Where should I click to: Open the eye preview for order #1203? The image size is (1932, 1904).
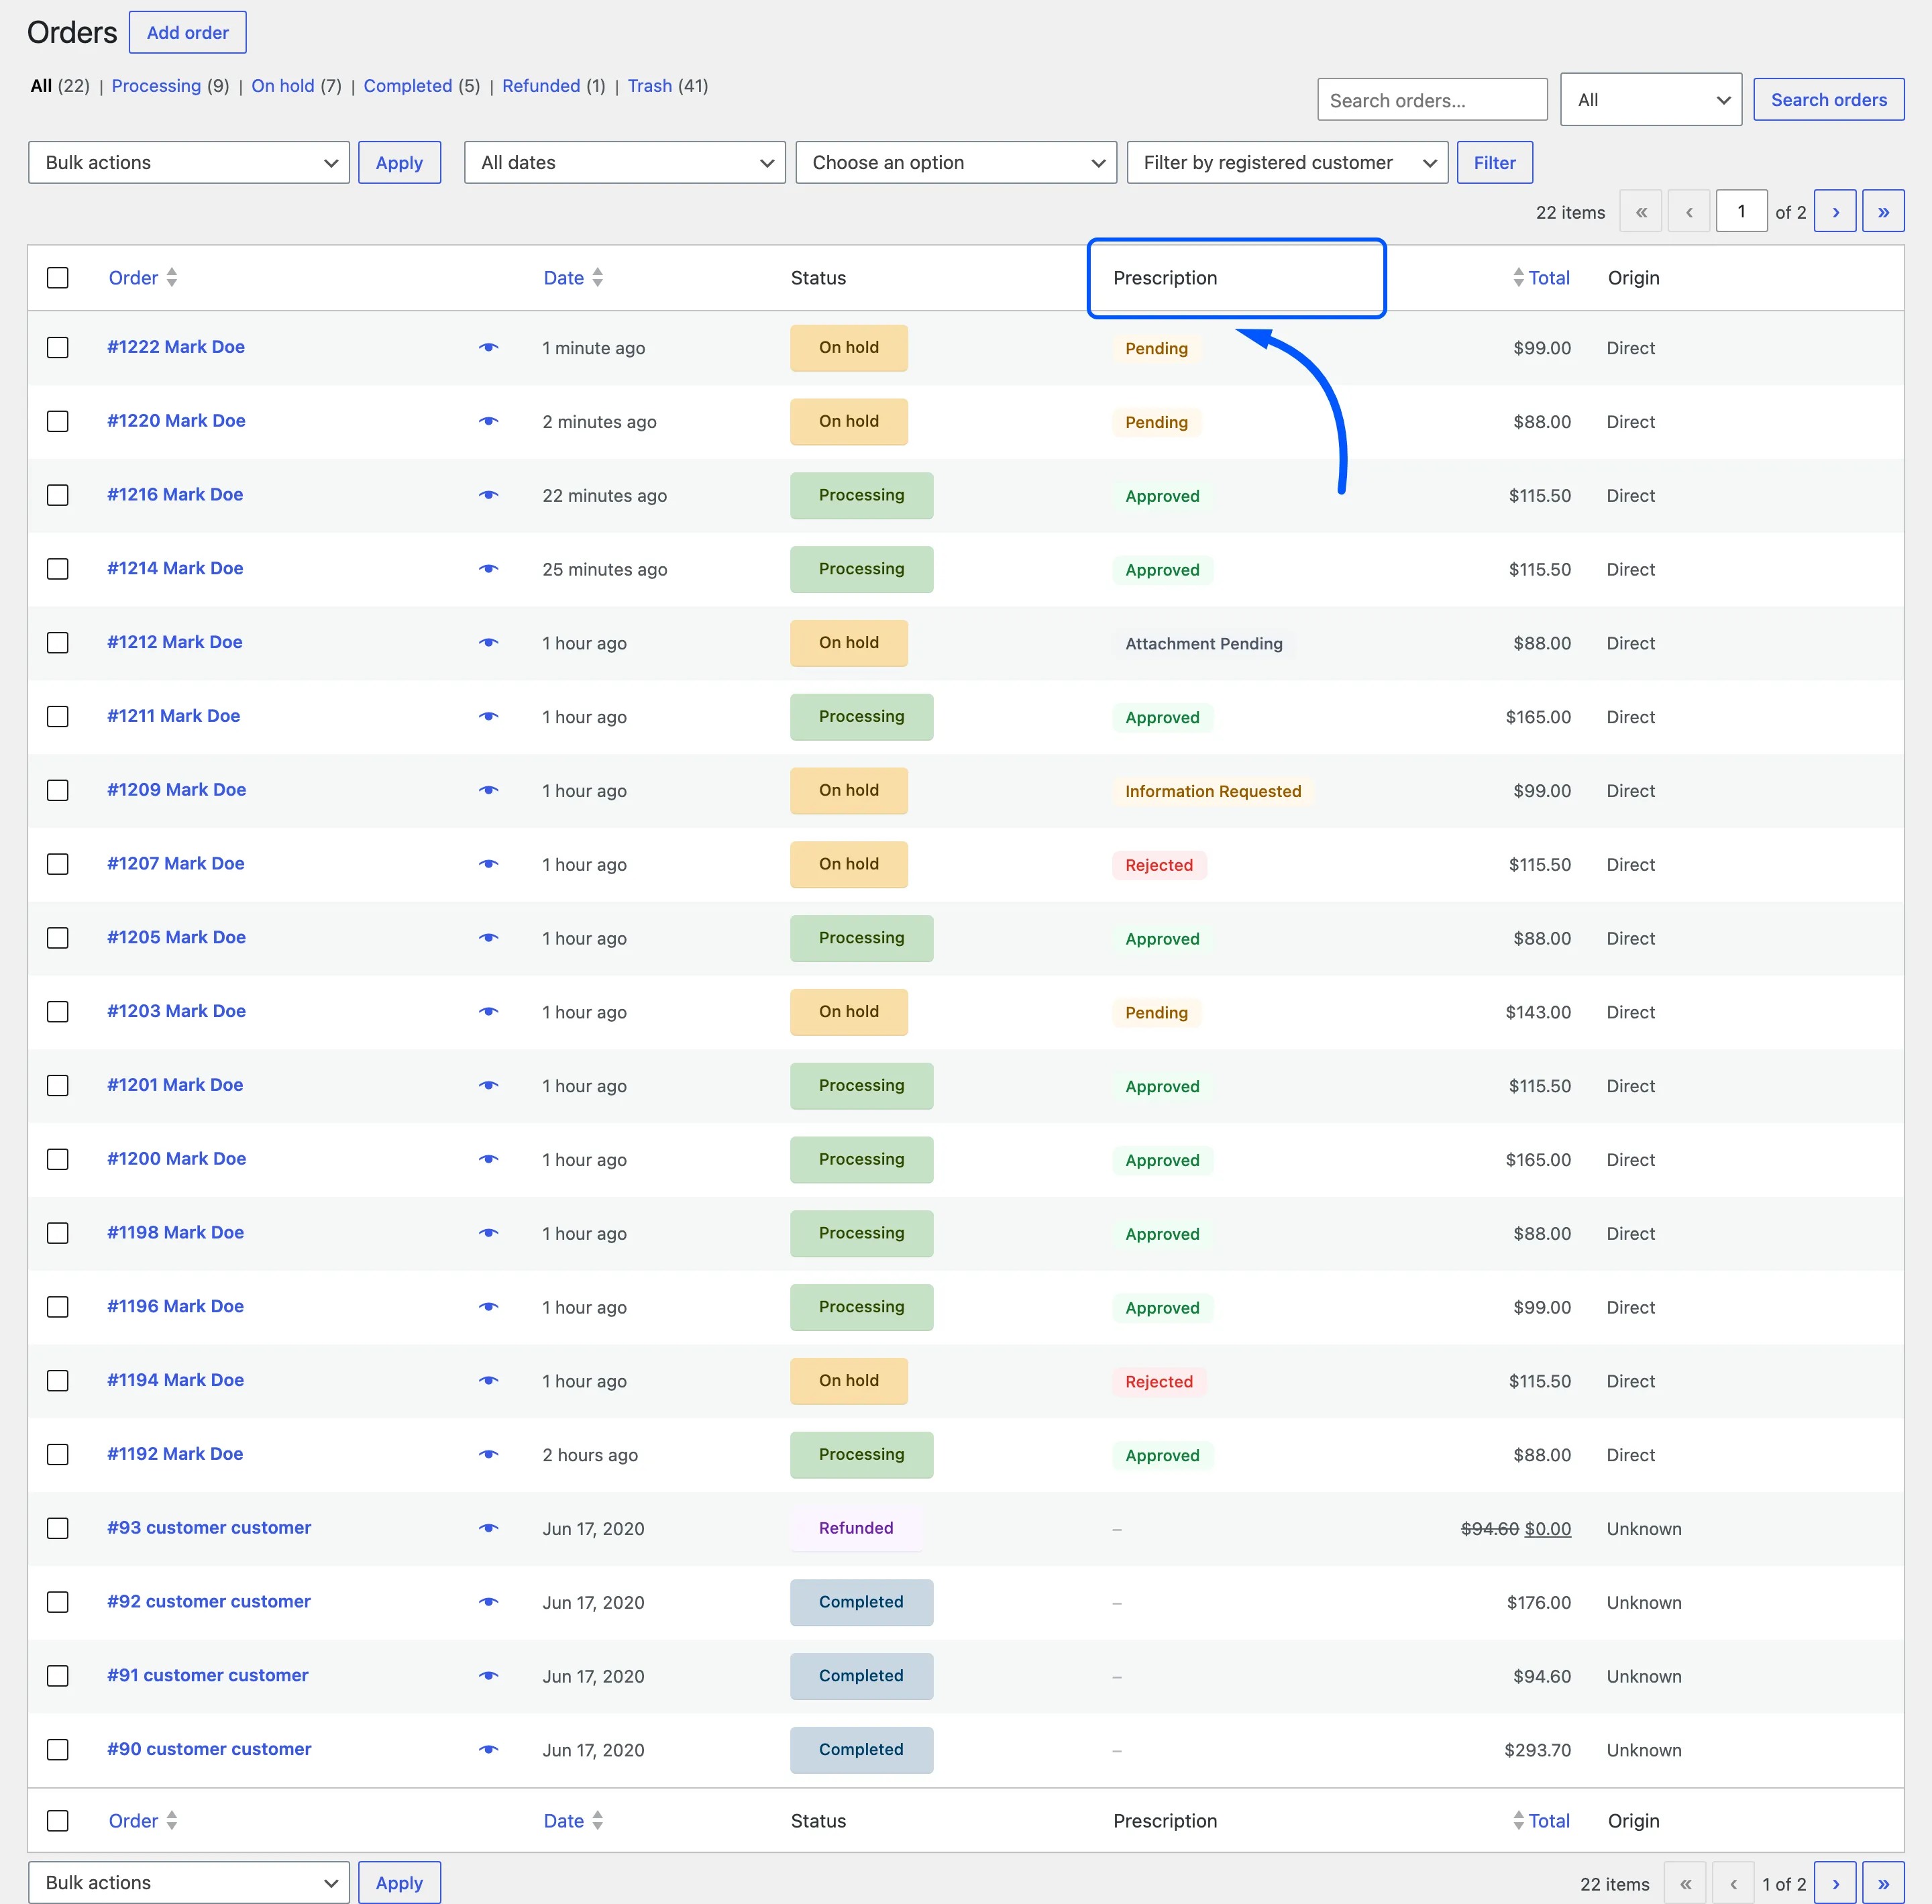point(488,1012)
